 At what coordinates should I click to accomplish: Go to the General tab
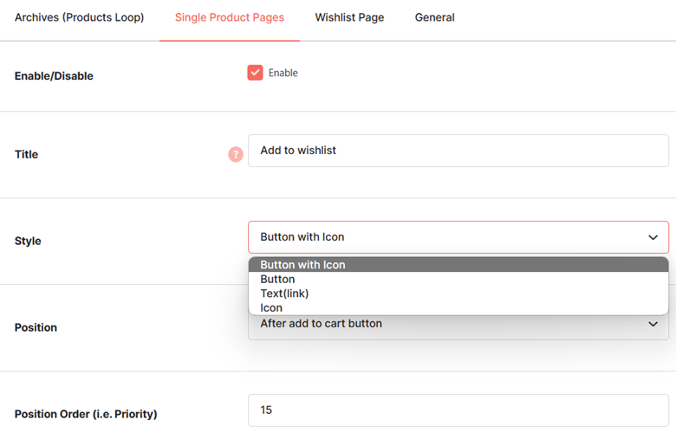click(434, 17)
